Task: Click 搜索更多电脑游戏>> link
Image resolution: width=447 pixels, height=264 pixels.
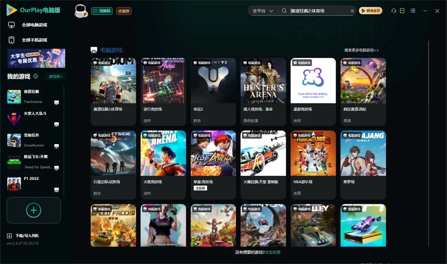Action: point(361,50)
